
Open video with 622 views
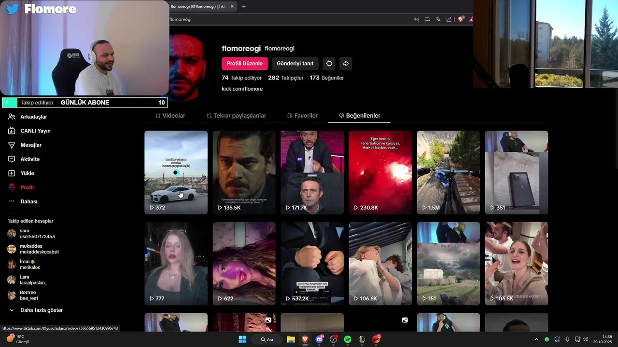(x=244, y=264)
